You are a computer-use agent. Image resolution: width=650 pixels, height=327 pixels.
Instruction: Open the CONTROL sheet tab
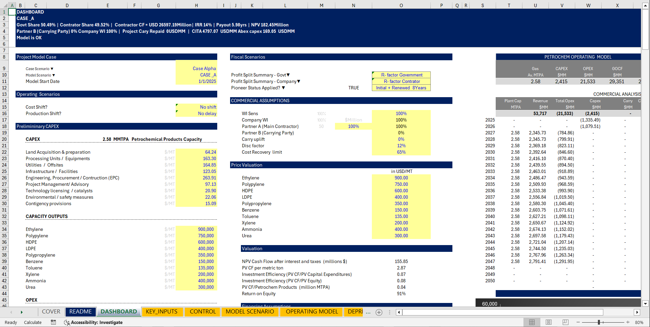(202, 312)
